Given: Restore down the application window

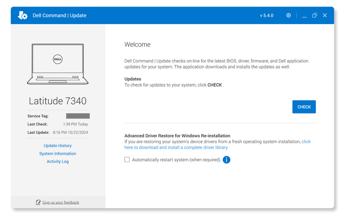Looking at the screenshot, I should coord(314,15).
